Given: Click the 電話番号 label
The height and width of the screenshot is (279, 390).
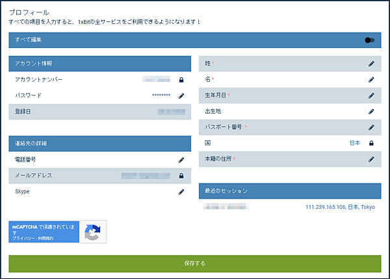Looking at the screenshot, I should [x=25, y=160].
